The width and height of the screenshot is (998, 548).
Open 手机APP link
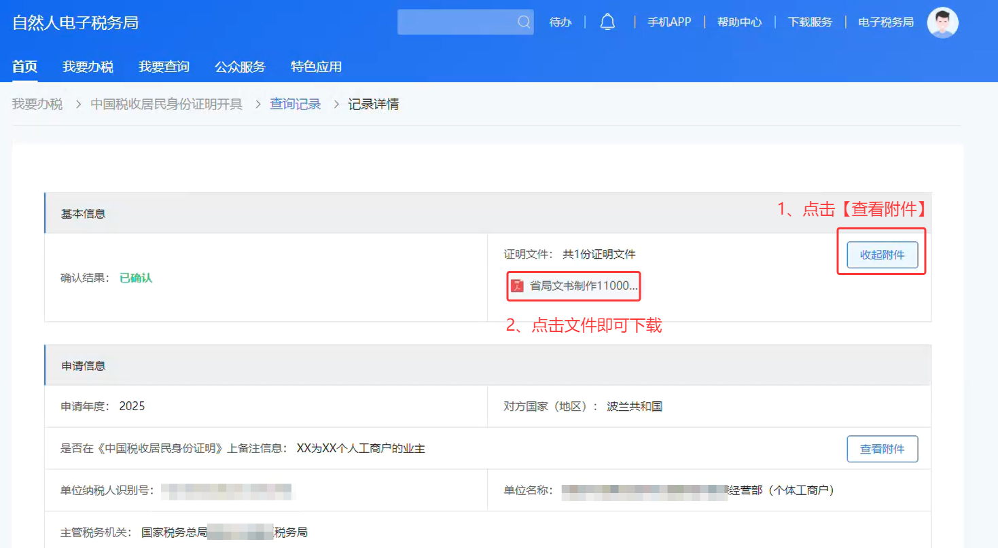tap(669, 22)
